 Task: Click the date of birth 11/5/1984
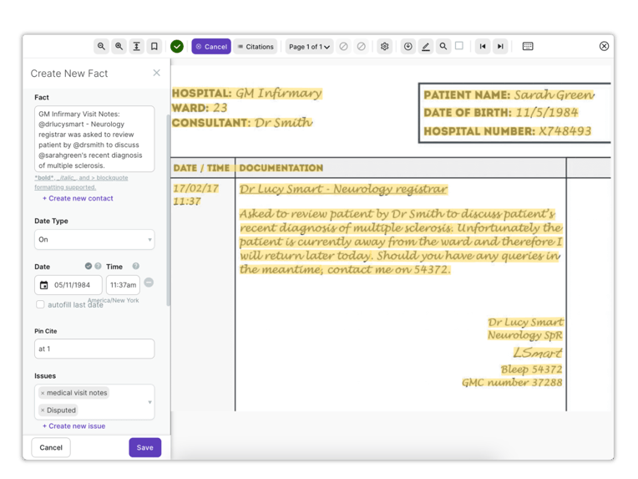(x=546, y=113)
